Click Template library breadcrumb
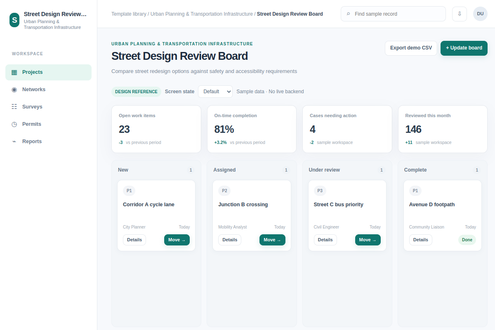Image resolution: width=495 pixels, height=330 pixels. [x=129, y=14]
